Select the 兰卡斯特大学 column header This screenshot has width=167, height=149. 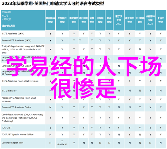click(x=140, y=20)
